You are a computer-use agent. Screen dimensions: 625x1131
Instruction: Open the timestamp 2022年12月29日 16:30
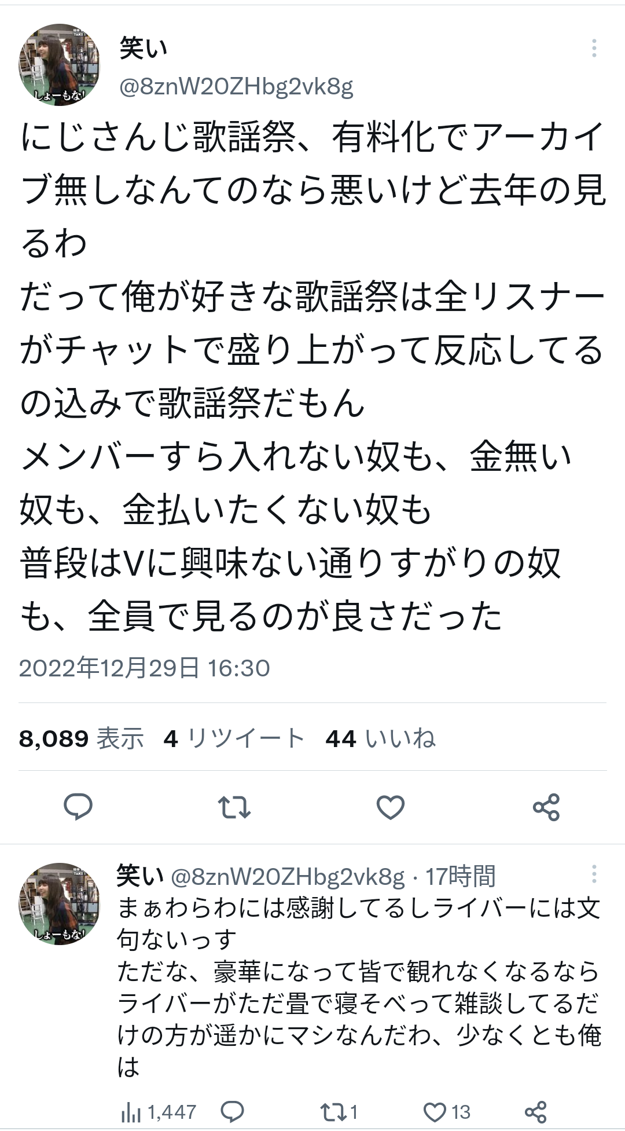tap(144, 668)
